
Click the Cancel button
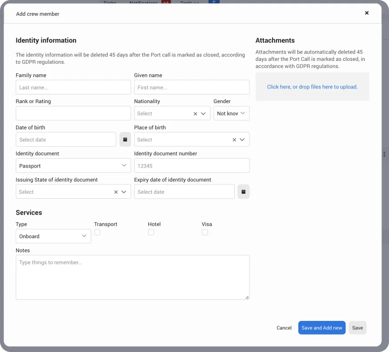click(284, 328)
